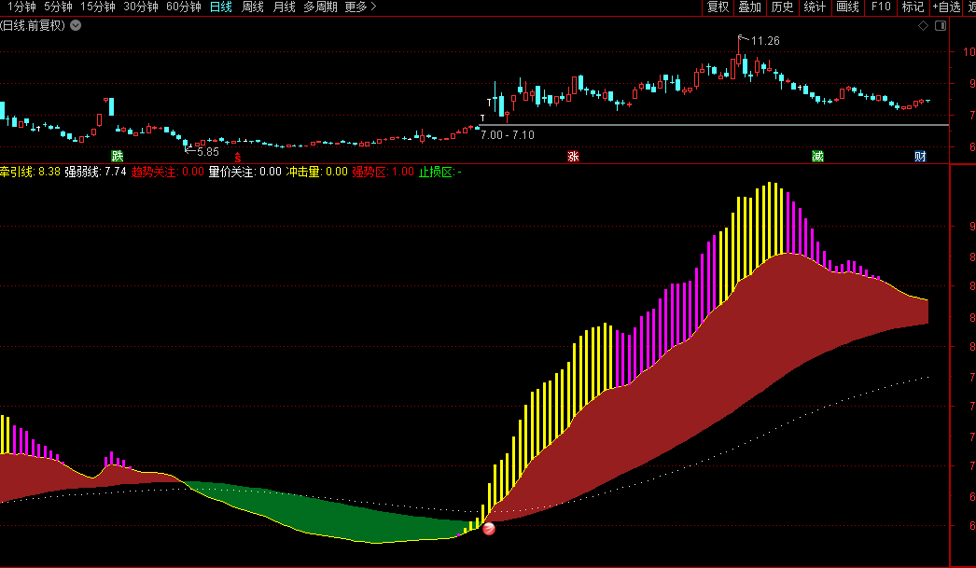Click the 画线 drawing tools button
976x568 pixels.
tap(847, 7)
